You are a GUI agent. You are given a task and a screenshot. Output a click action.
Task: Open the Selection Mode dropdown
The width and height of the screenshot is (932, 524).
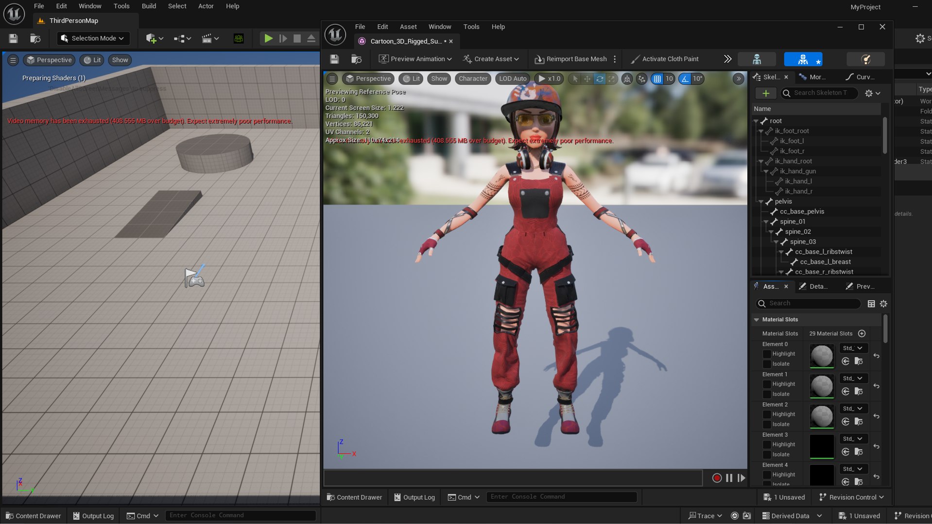[92, 38]
